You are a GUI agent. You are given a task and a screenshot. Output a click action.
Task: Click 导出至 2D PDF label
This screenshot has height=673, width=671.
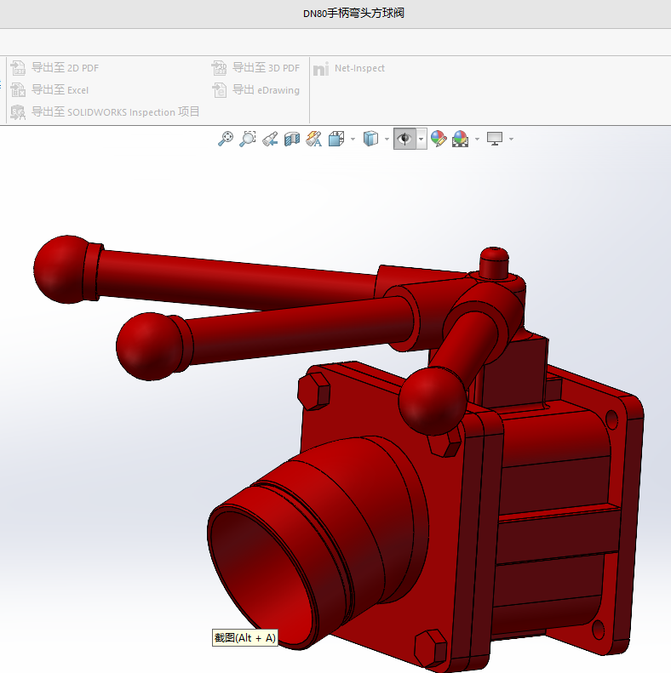click(66, 68)
